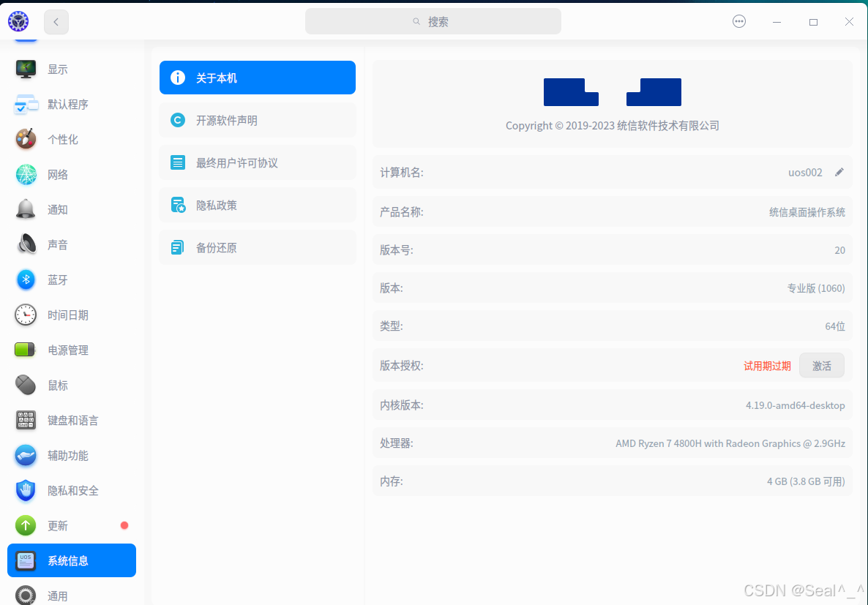Click Privacy and Security (隐私和安全) shield icon
The width and height of the screenshot is (868, 605).
tap(26, 490)
